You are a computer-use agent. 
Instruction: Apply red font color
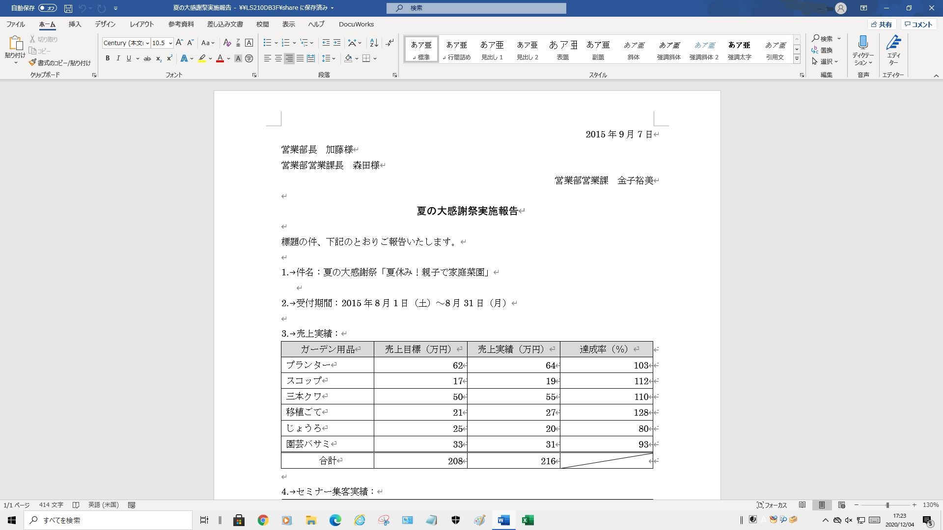(x=220, y=58)
